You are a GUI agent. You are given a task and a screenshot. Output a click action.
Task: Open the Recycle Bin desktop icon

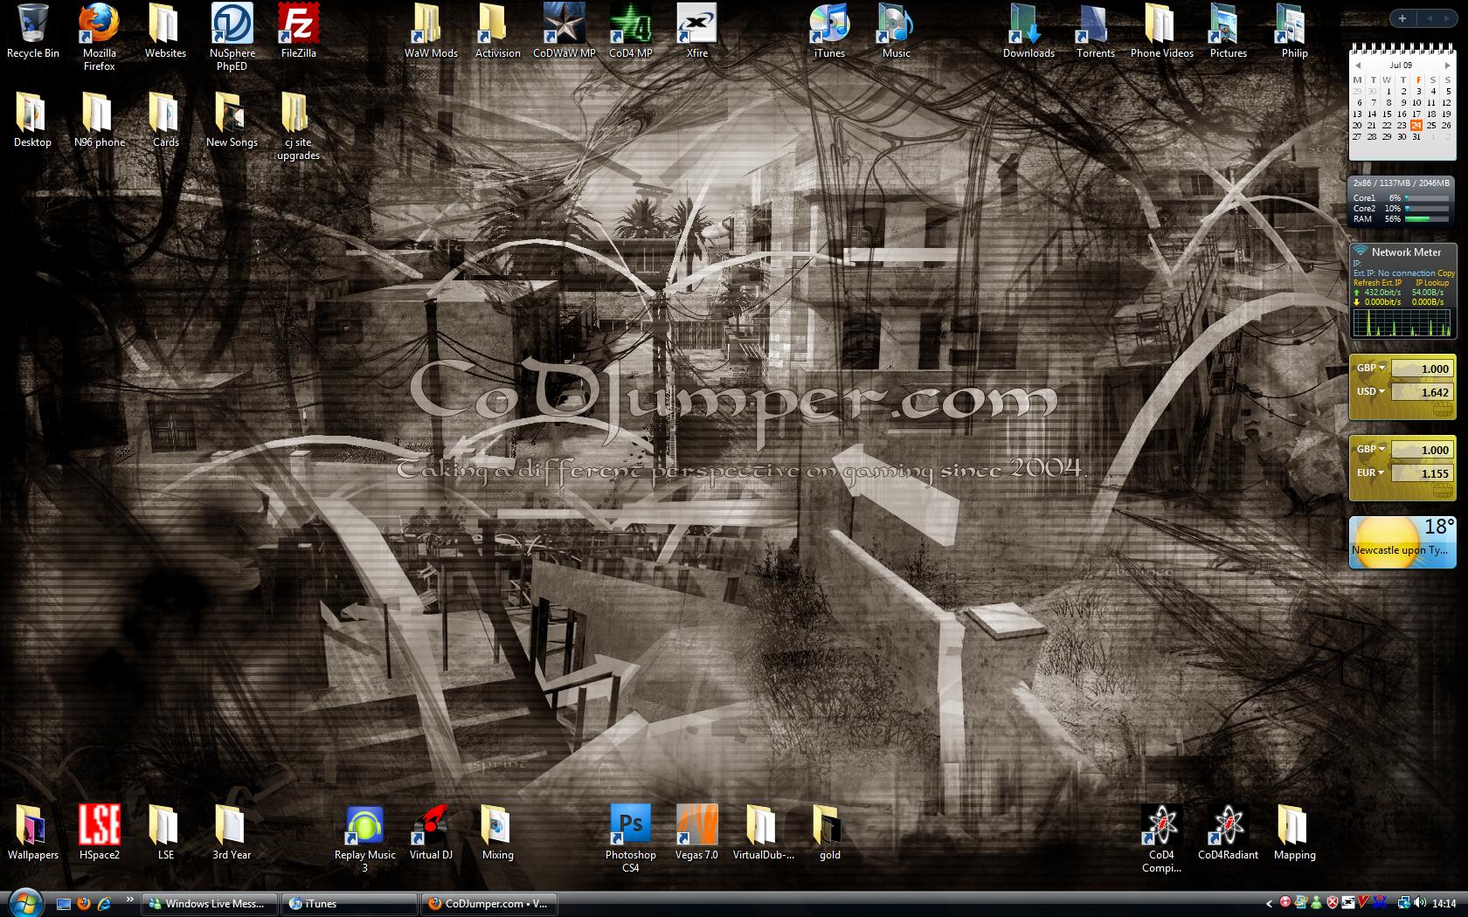33,31
